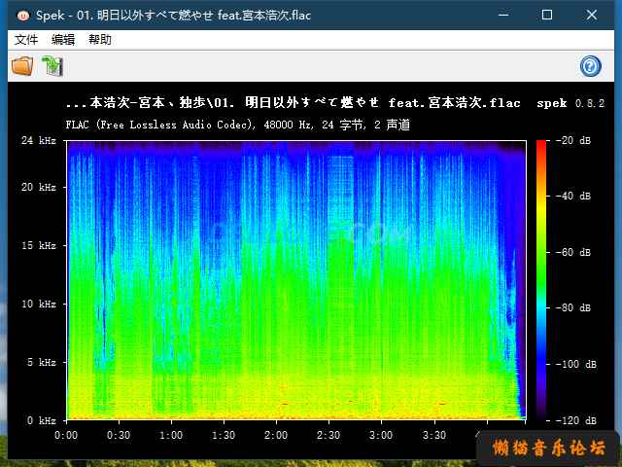Click the 10 kHz axis label
Screen dimensions: 622x467
39,304
